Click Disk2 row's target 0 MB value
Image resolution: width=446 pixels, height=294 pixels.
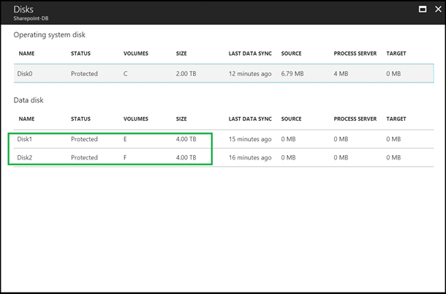click(x=393, y=158)
